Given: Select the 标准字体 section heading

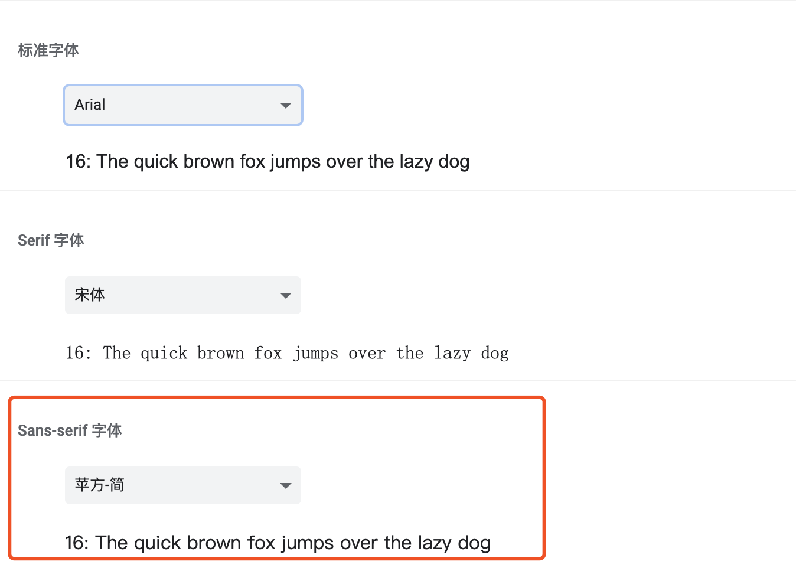Looking at the screenshot, I should tap(48, 51).
